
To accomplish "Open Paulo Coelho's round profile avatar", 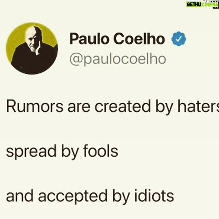I will tap(32, 48).
